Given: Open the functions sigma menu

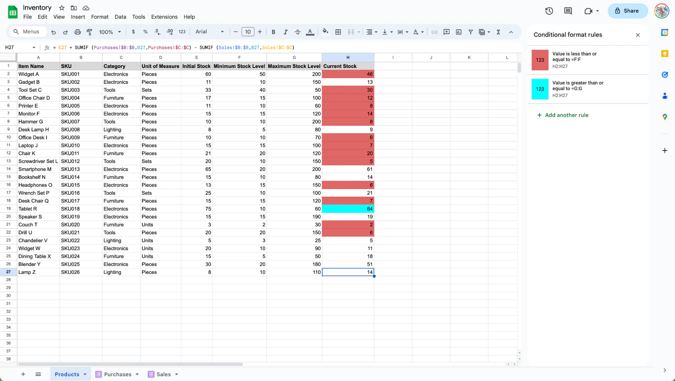Looking at the screenshot, I should coord(498,32).
